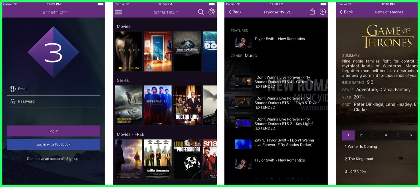Image resolution: width=420 pixels, height=187 pixels.
Task: Select season 6 tab
Action: 411,135
